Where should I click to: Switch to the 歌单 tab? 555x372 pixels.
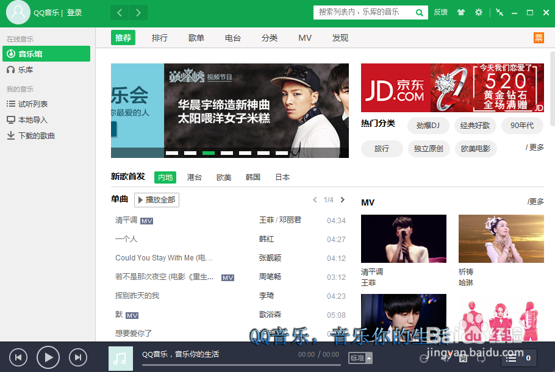(196, 38)
